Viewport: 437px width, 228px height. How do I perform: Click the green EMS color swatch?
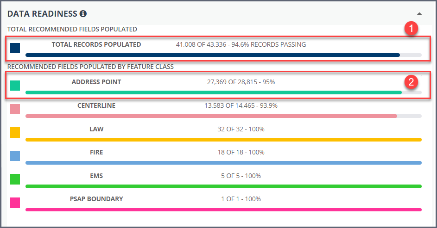[x=15, y=179]
